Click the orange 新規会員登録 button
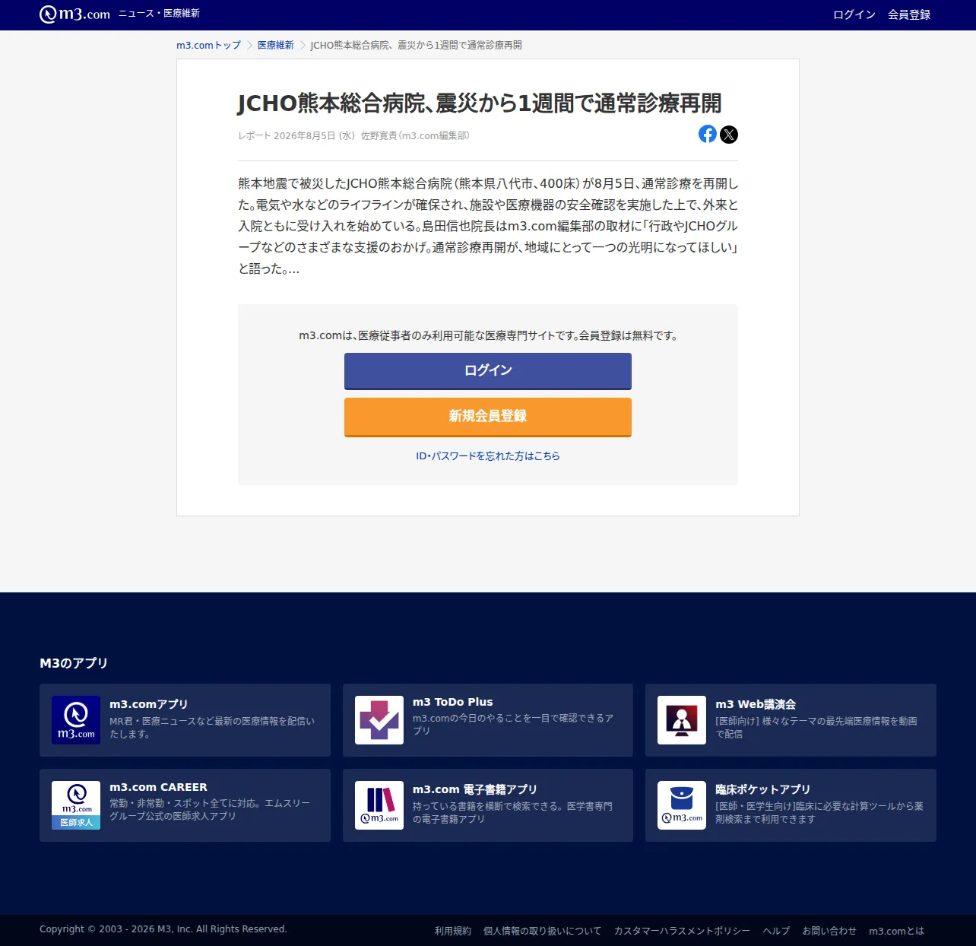976x946 pixels. coord(488,417)
